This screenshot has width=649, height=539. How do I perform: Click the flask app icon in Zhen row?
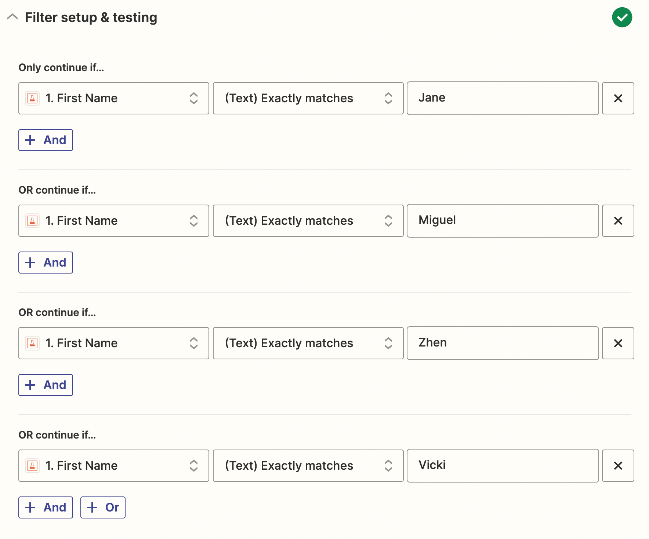coord(32,343)
